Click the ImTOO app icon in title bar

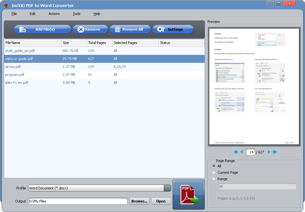click(x=6, y=5)
